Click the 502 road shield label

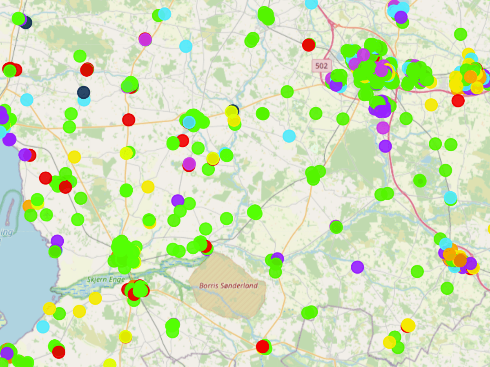(x=321, y=65)
